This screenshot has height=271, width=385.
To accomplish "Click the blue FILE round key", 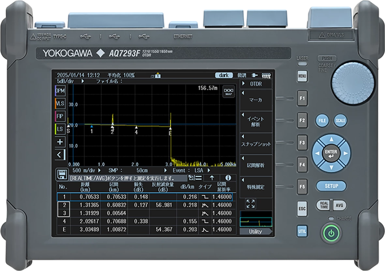I will click(x=322, y=121).
